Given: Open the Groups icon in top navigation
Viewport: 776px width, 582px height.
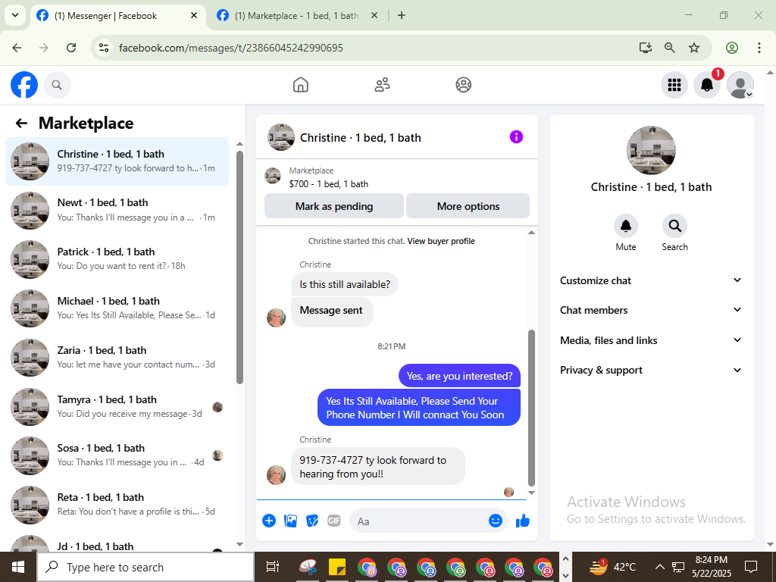Looking at the screenshot, I should [463, 85].
